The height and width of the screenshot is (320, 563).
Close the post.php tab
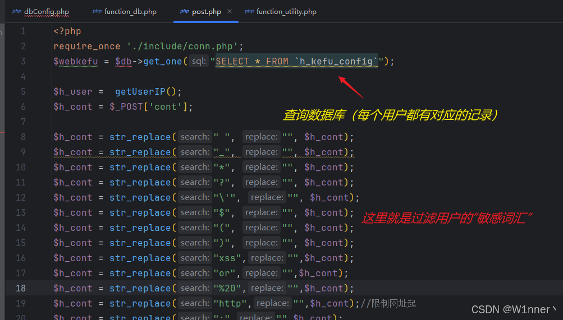pos(230,11)
